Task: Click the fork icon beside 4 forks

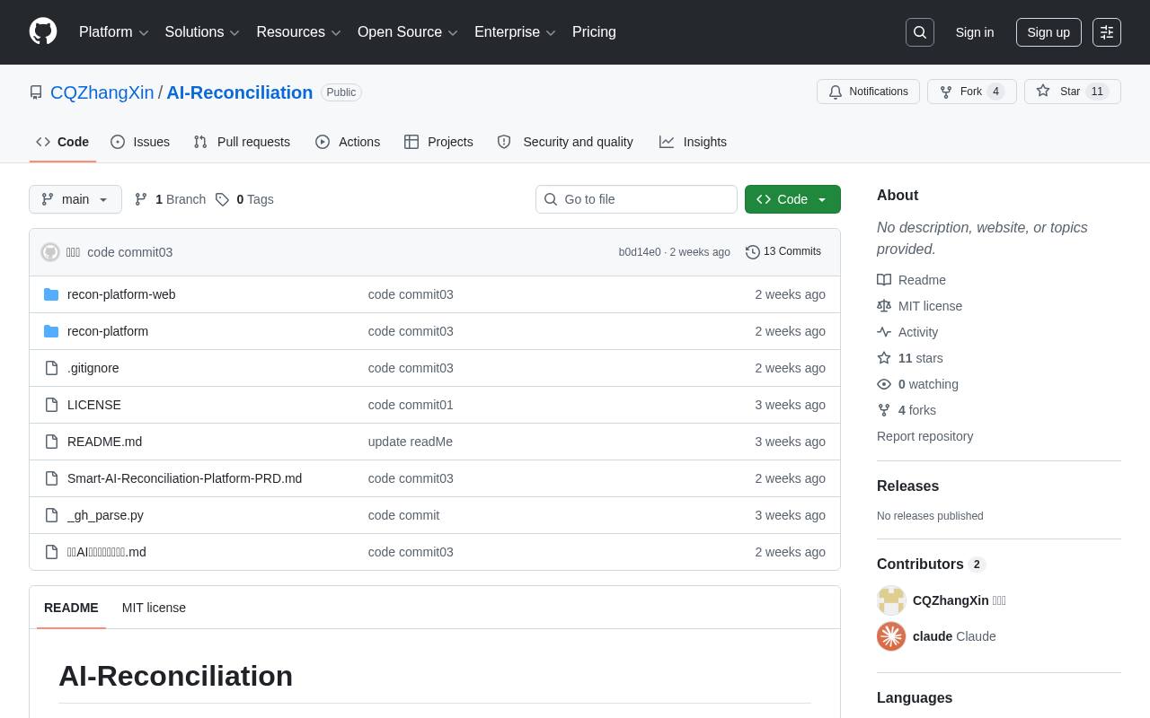Action: click(884, 410)
